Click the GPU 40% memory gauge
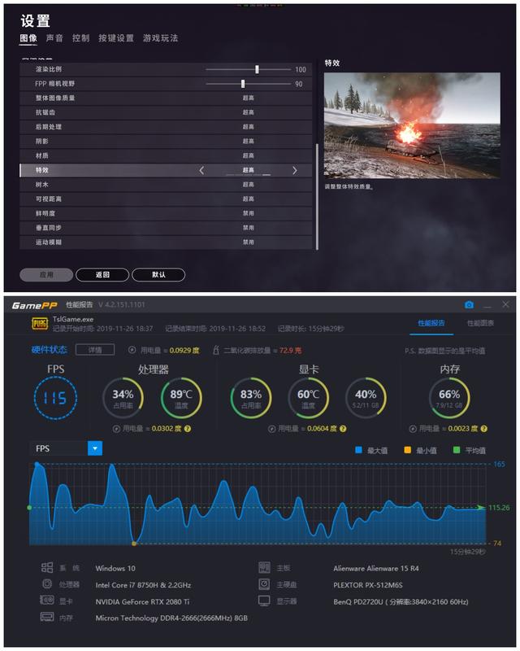 tap(366, 398)
